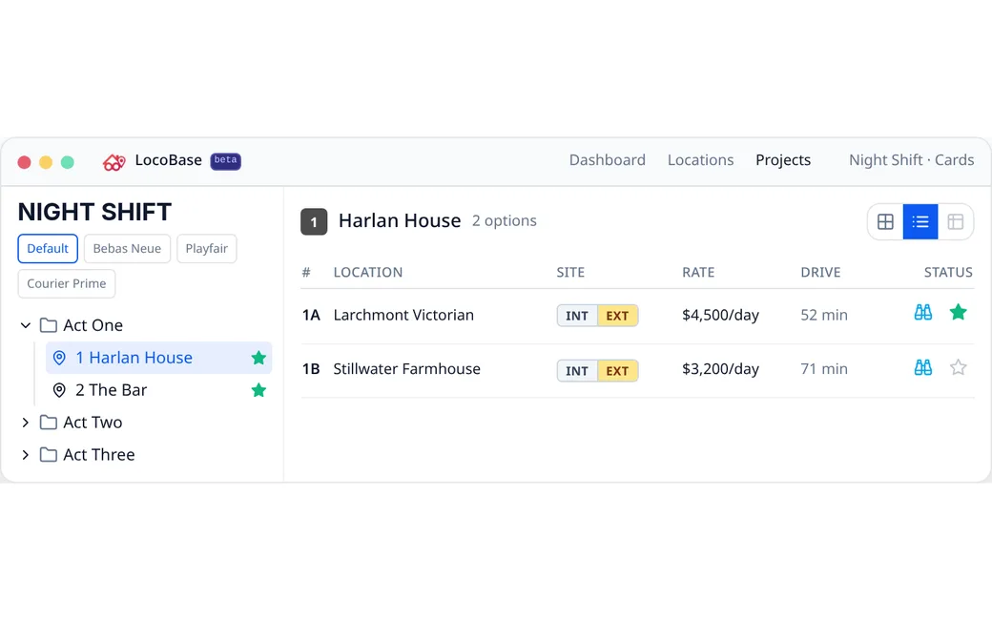Expand the Act Two chevron

click(x=26, y=422)
